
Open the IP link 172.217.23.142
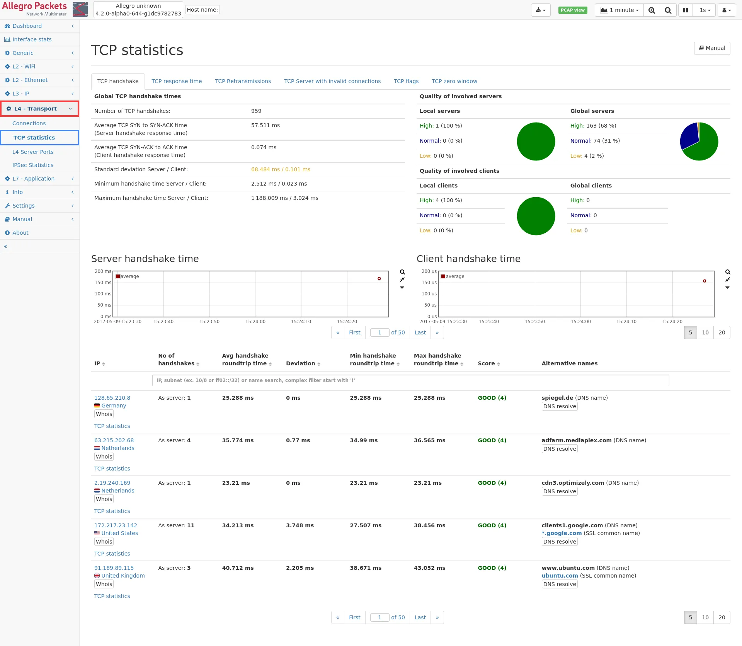pos(116,525)
